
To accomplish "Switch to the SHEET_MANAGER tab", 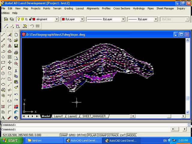I will point(94,116).
